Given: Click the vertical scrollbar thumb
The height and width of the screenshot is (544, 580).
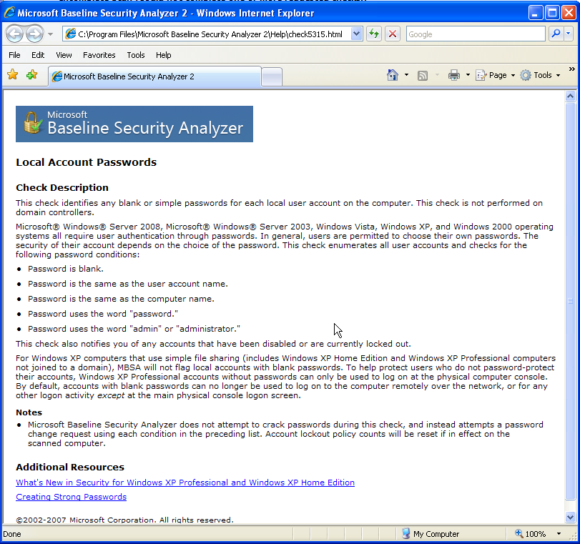Looking at the screenshot, I should pos(570,301).
